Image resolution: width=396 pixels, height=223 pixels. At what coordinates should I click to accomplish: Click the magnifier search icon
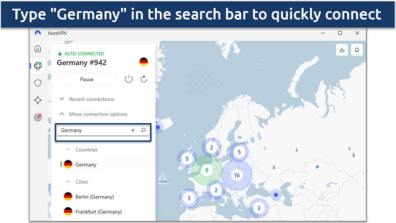(x=143, y=130)
